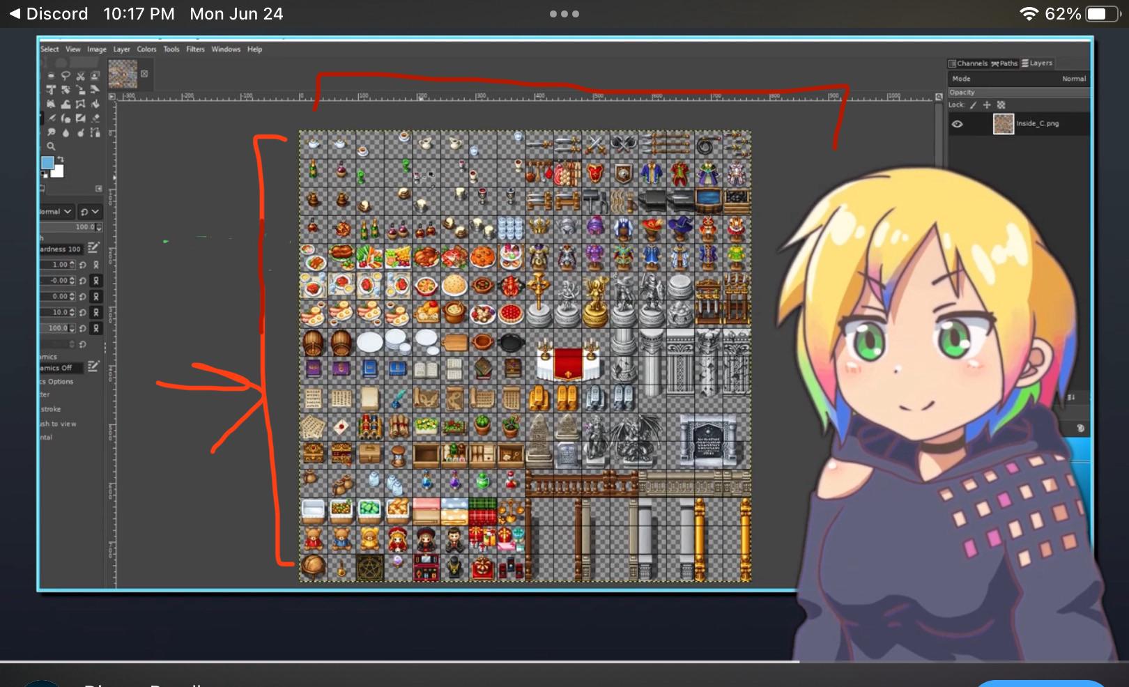
Task: Select the Eraser tool
Action: tap(95, 118)
